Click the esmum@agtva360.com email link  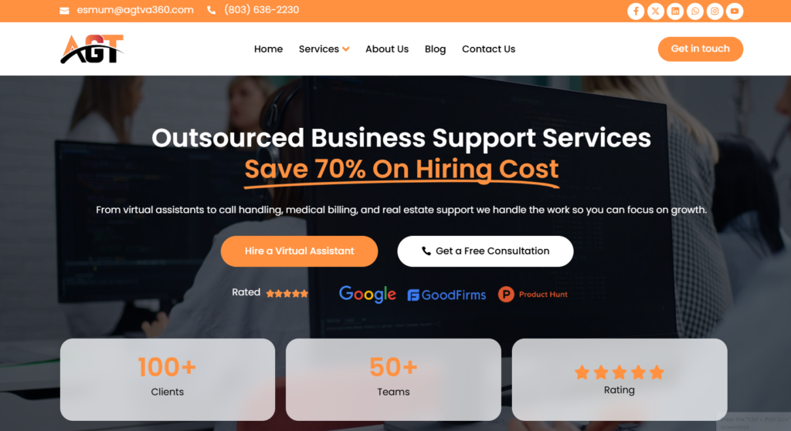coord(135,10)
